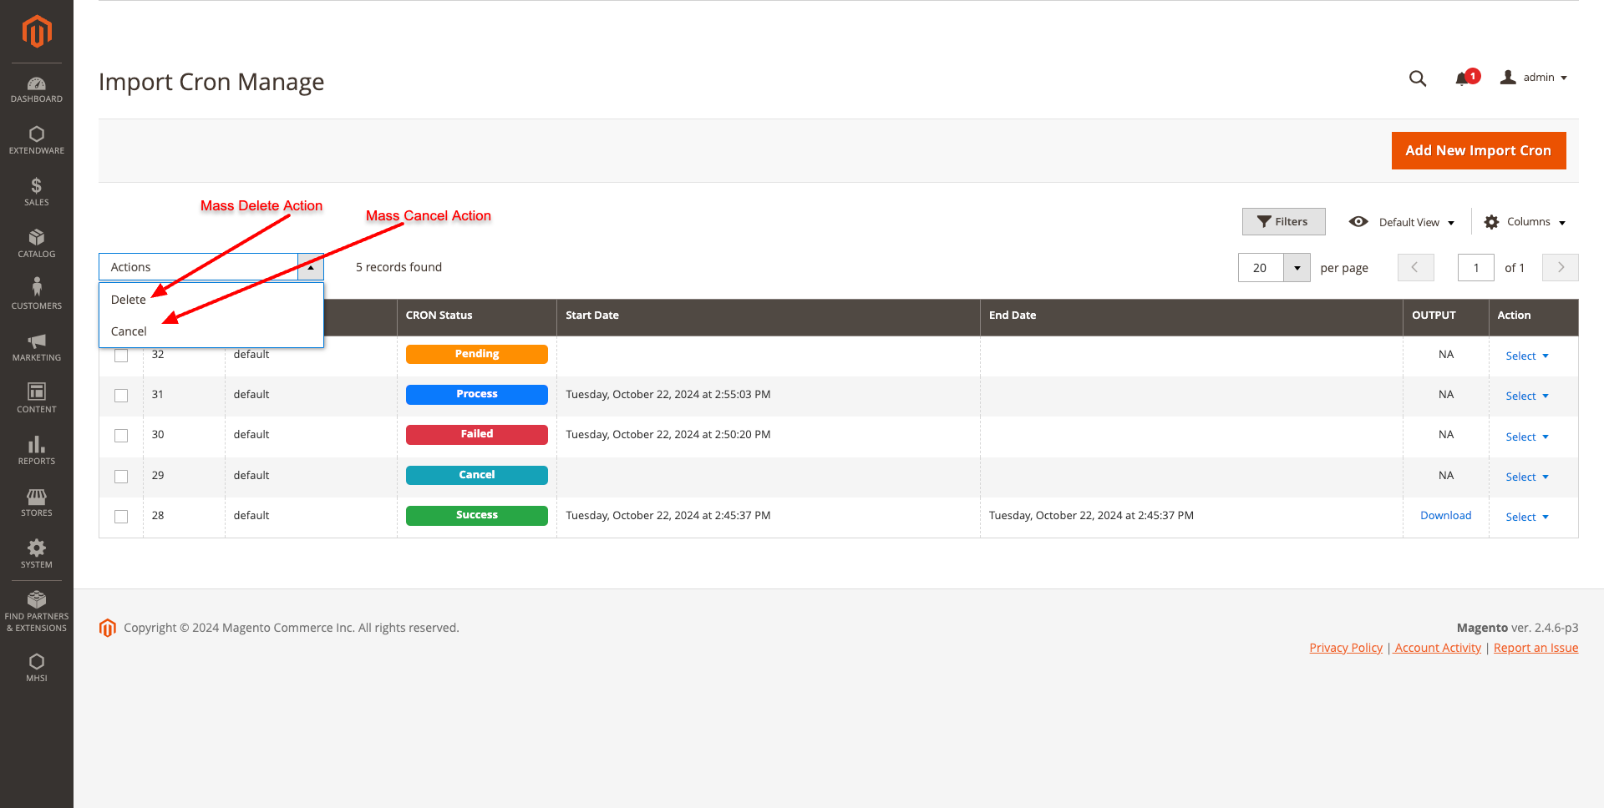Open the Select action for row 30
Screen dimensions: 1604x808
point(1527,437)
